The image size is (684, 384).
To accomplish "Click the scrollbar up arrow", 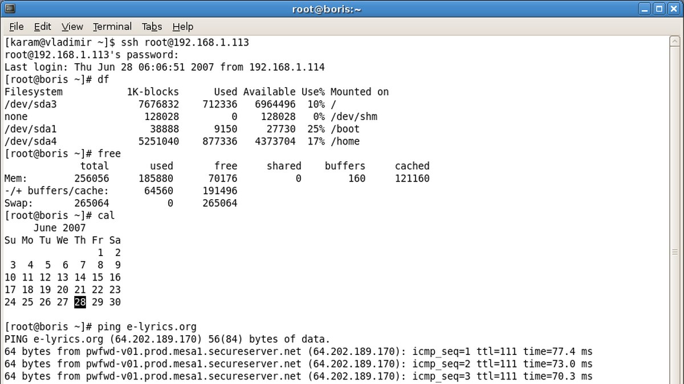I will (x=675, y=42).
